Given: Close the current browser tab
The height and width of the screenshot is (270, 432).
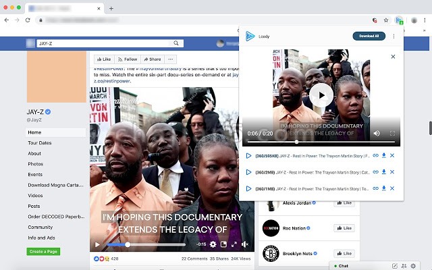Looking at the screenshot, I should 99,9.
